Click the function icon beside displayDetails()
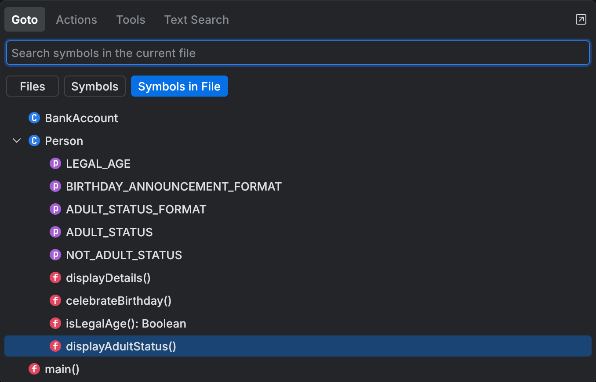 click(x=55, y=277)
